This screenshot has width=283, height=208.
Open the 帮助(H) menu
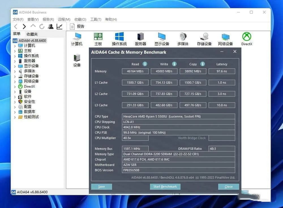(111, 19)
